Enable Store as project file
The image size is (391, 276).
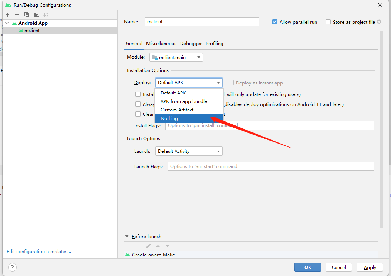(328, 22)
